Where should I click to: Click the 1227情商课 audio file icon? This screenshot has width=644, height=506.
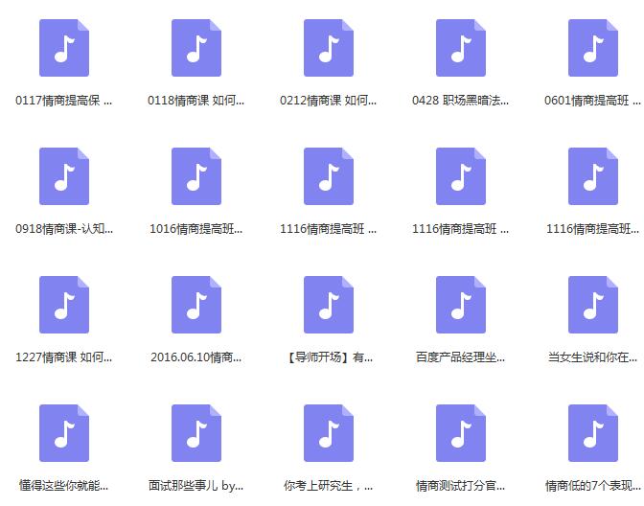64,305
